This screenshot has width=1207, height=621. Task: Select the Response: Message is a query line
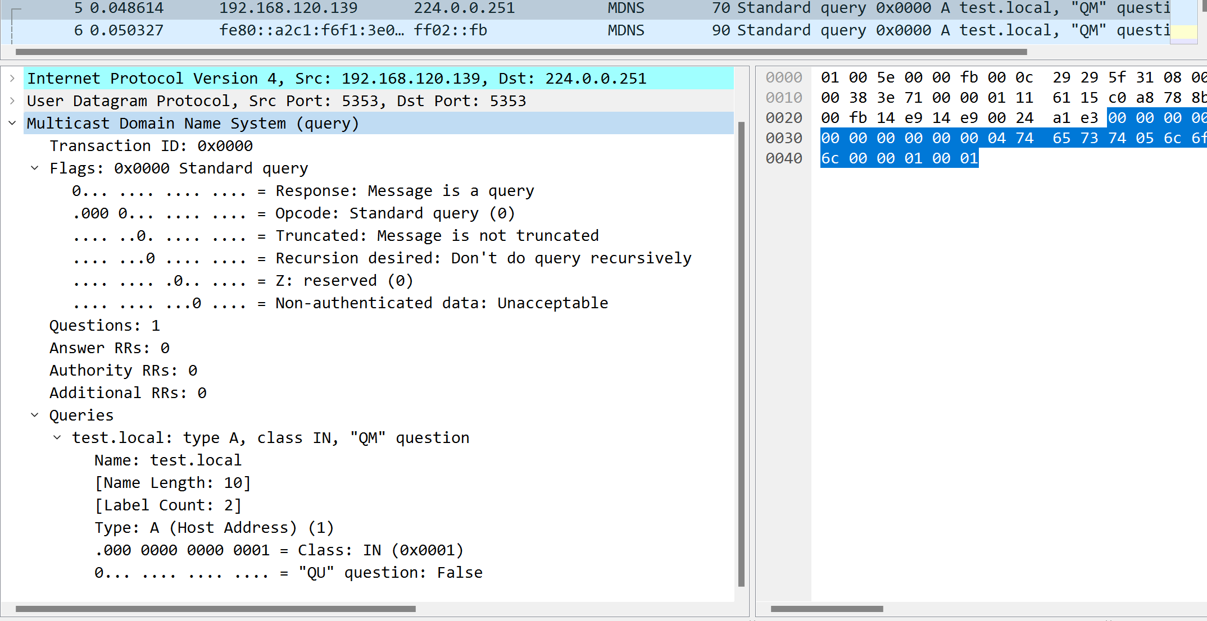click(303, 191)
